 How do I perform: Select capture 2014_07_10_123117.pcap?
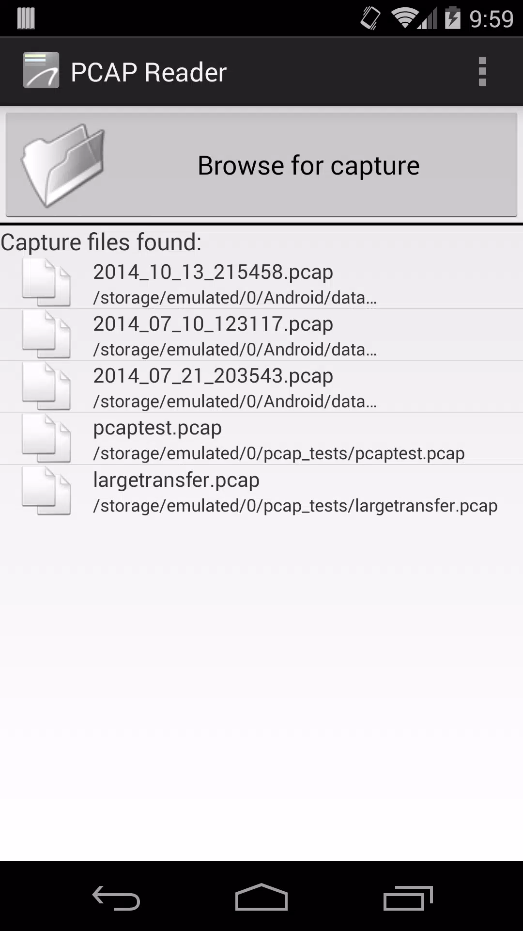coord(261,335)
